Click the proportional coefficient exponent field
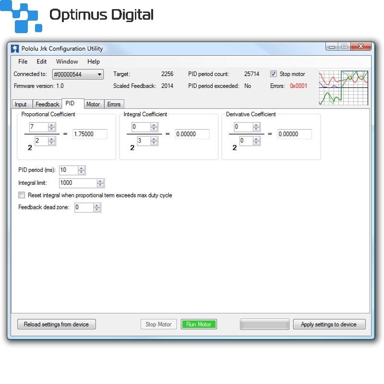Viewport: 384px width, 384px height. point(41,141)
